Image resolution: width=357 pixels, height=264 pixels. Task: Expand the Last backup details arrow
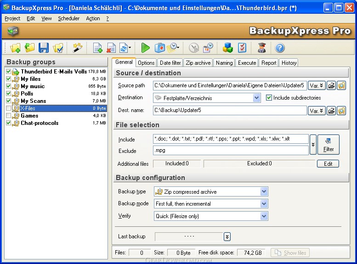pyautogui.click(x=227, y=237)
